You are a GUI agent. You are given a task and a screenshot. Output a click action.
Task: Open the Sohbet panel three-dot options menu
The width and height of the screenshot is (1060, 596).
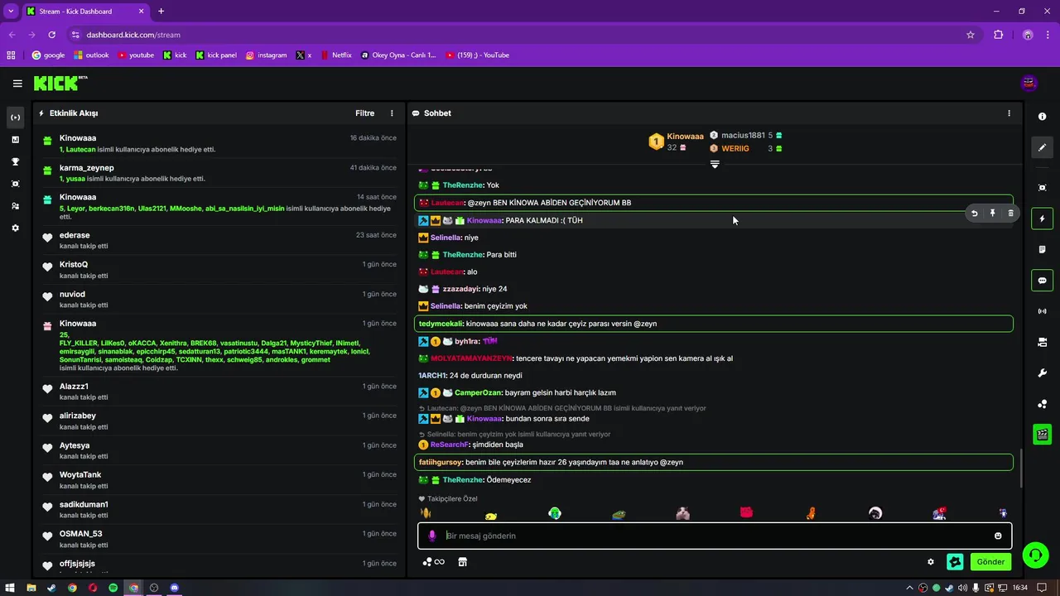[x=1009, y=113]
